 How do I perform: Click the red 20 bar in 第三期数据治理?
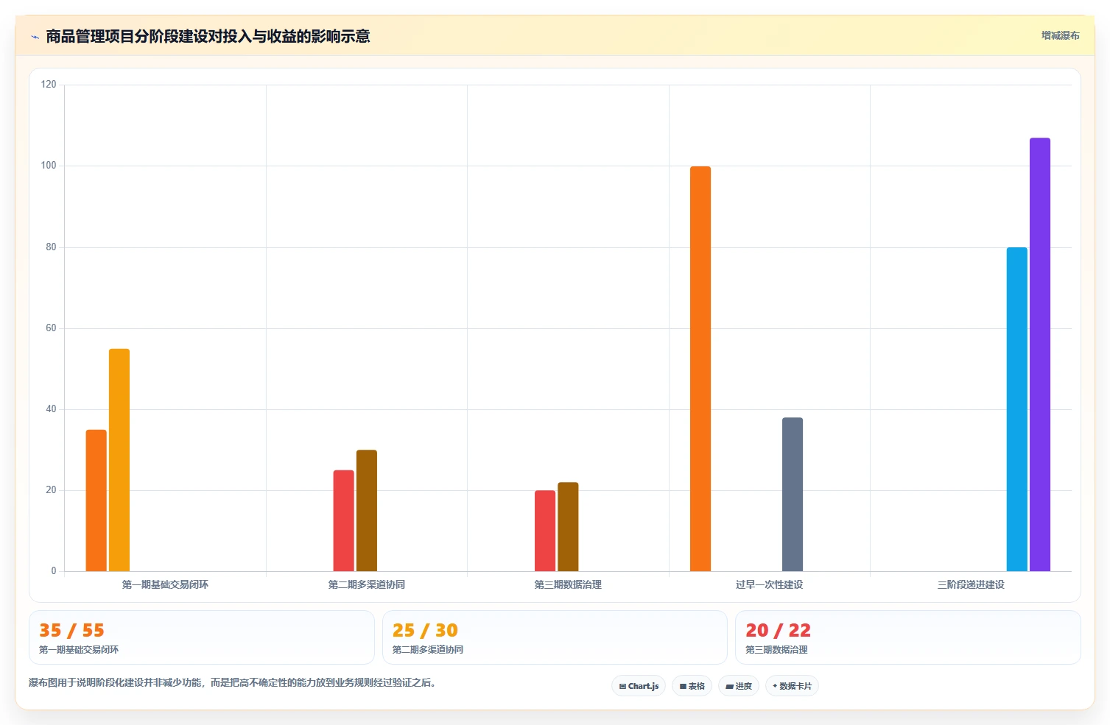click(x=545, y=531)
